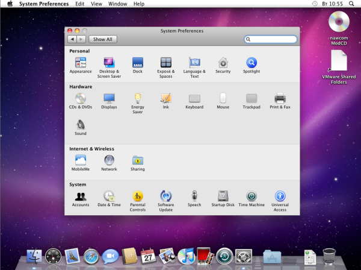Image resolution: width=361 pixels, height=270 pixels.
Task: Launch Finder from the Dock
Action: [x=34, y=256]
